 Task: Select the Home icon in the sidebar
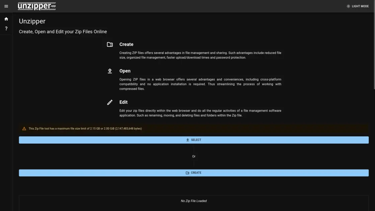[6, 19]
